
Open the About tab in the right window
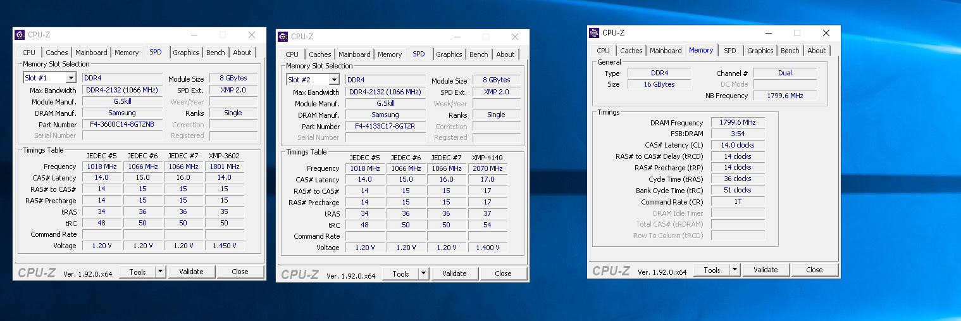(817, 51)
